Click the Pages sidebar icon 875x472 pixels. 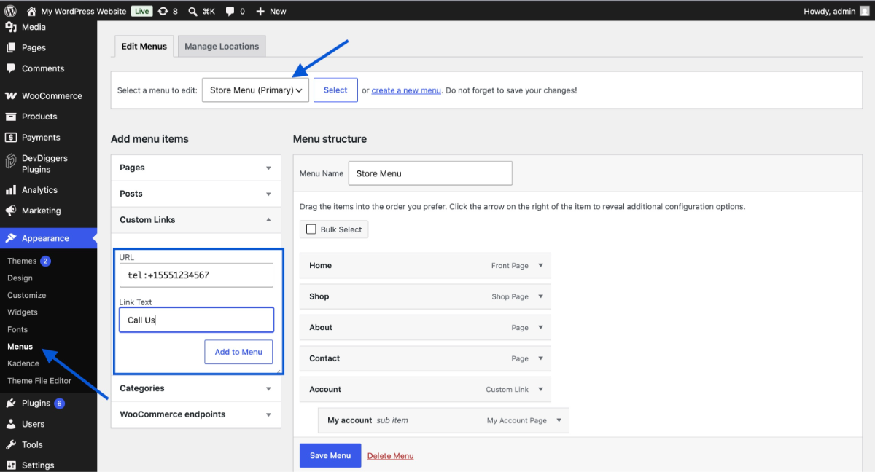(x=10, y=47)
